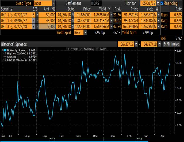Click the settlement price 162.414000 field
The width and height of the screenshot is (184, 142).
point(82,27)
